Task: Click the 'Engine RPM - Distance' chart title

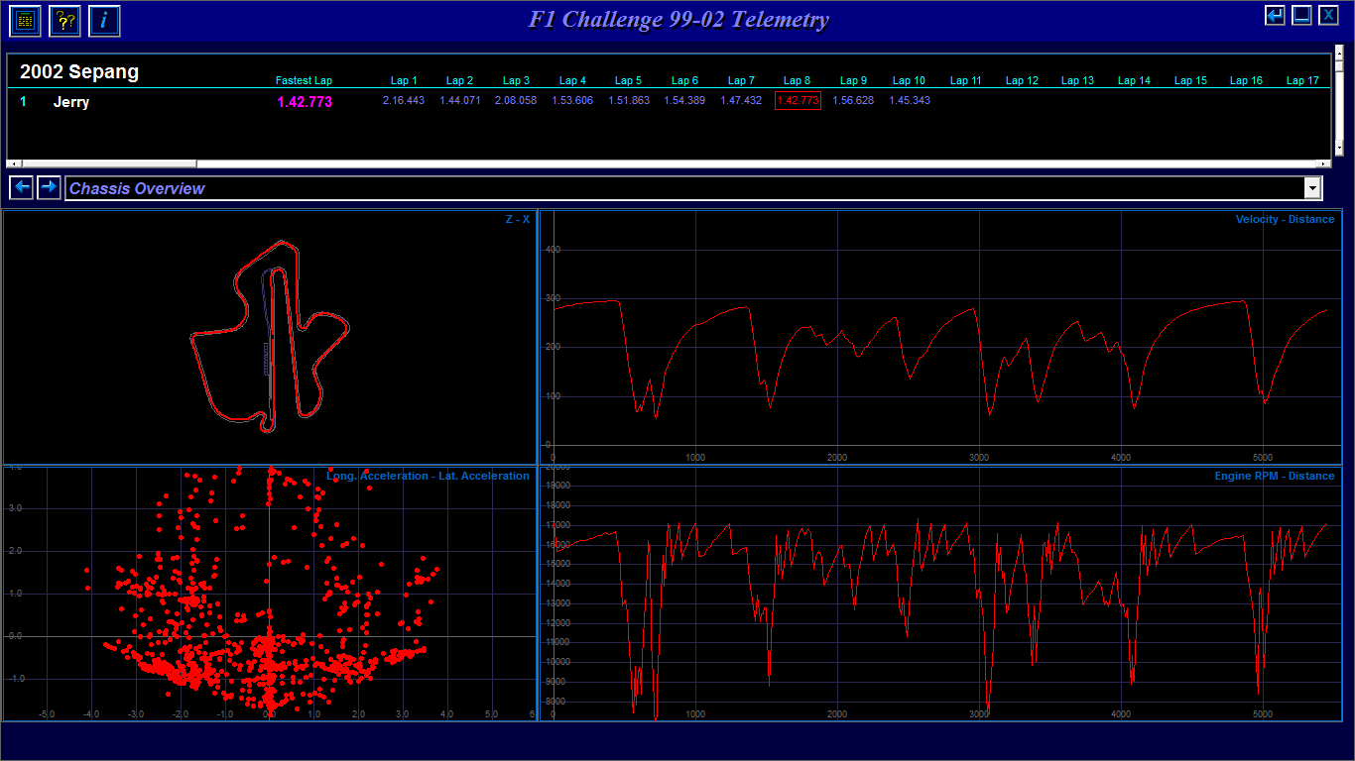Action: click(1275, 477)
